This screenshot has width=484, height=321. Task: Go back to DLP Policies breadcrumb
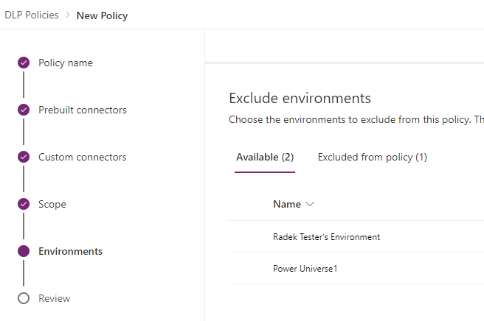coord(32,15)
